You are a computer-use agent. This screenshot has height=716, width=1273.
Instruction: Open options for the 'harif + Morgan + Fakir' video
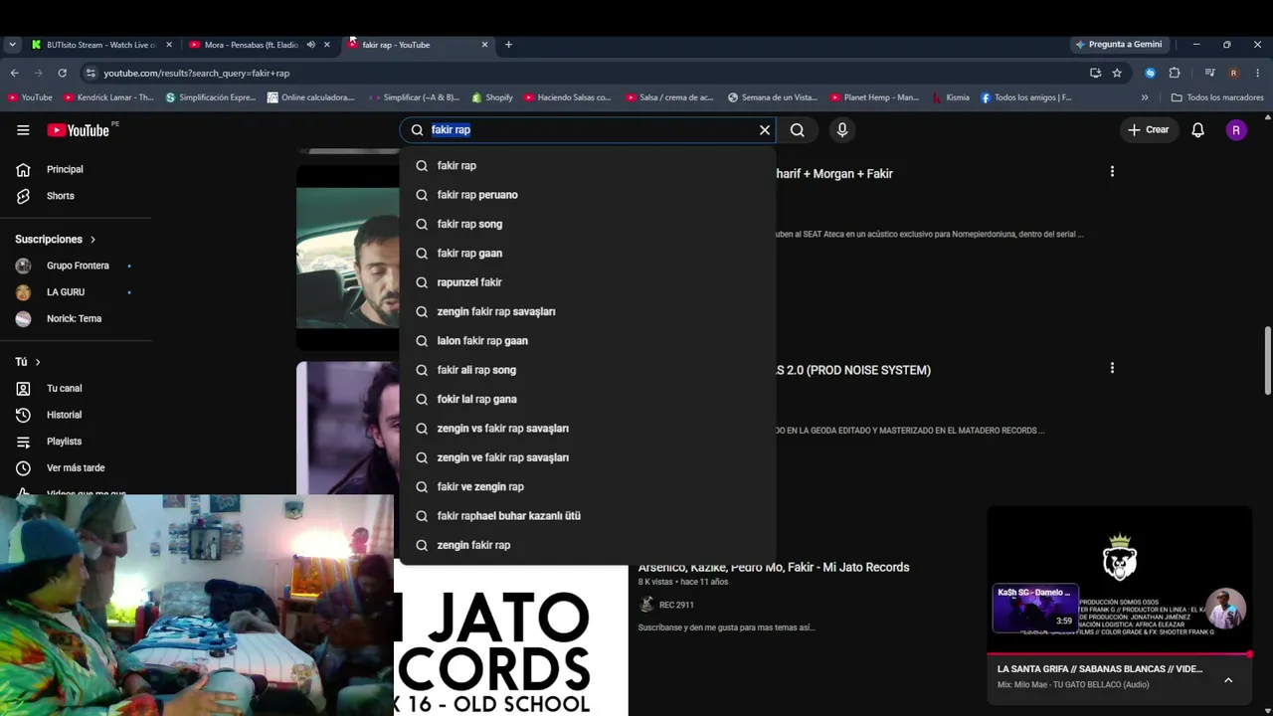click(1112, 172)
